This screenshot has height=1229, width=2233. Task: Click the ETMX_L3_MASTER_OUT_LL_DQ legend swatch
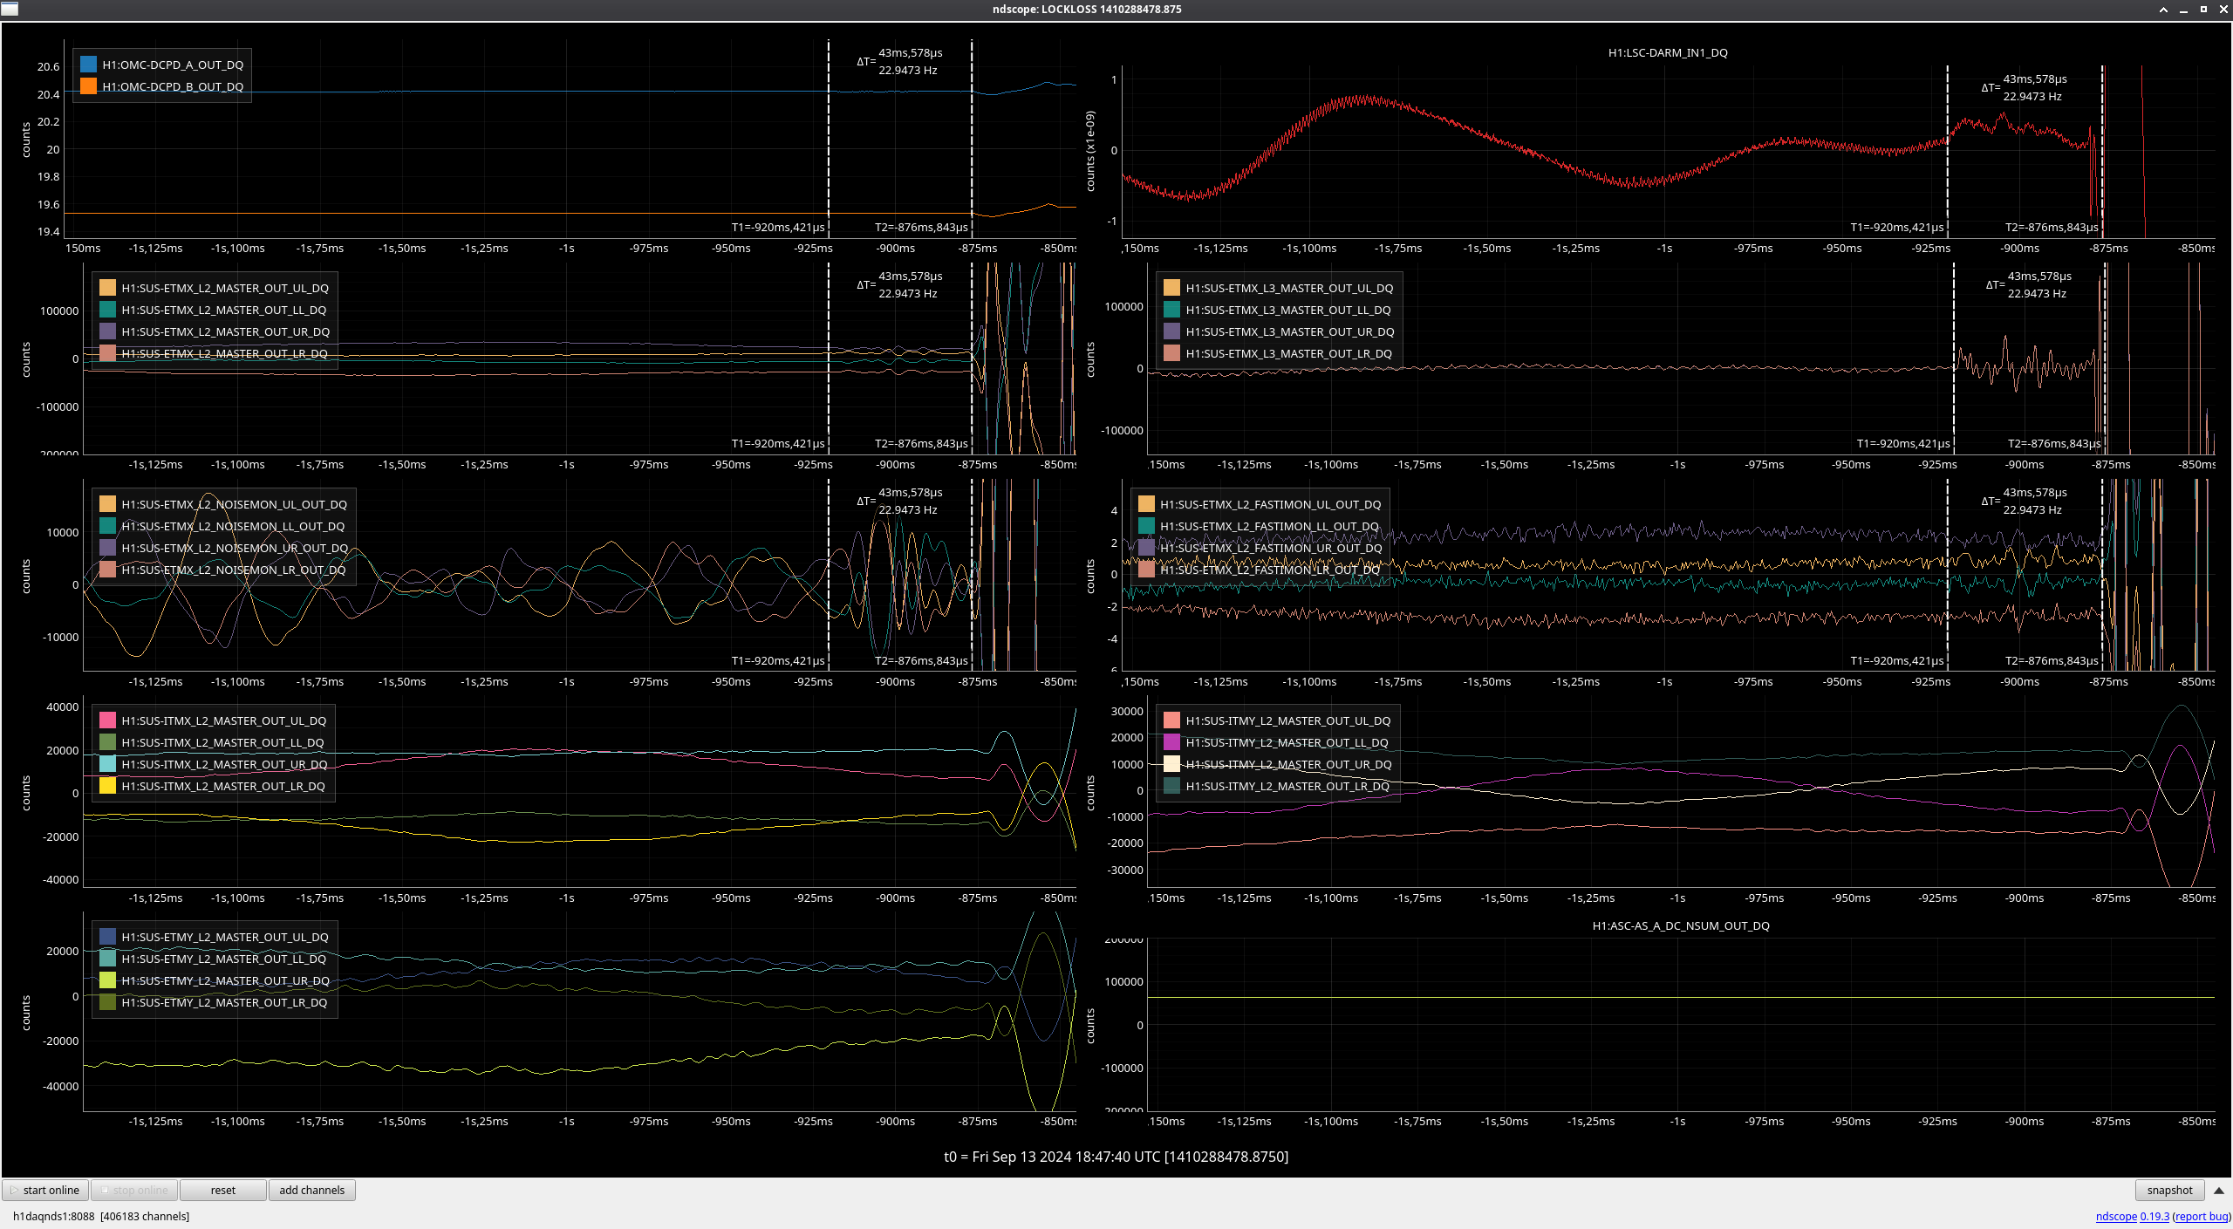click(x=1171, y=310)
